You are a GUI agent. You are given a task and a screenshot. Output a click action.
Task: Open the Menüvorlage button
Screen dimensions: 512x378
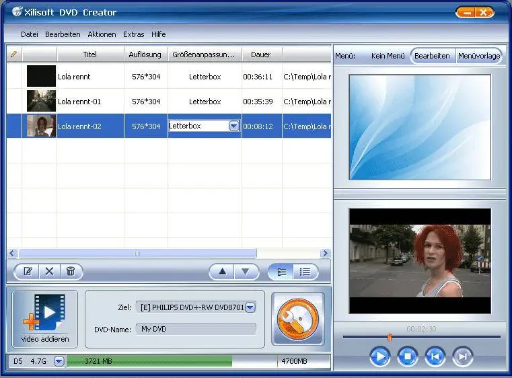click(x=479, y=56)
